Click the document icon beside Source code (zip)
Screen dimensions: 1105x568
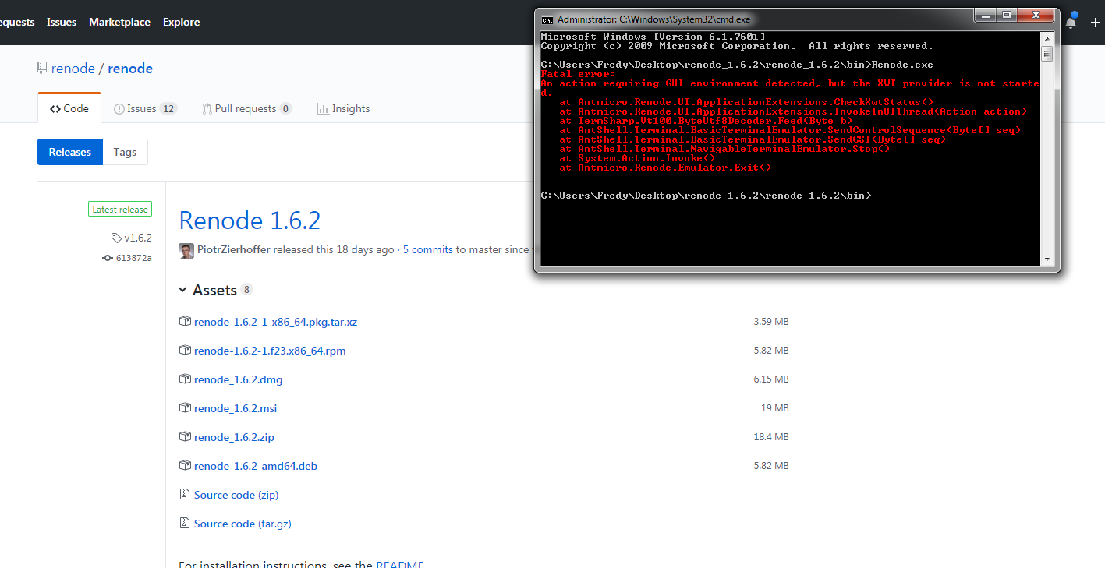point(185,494)
